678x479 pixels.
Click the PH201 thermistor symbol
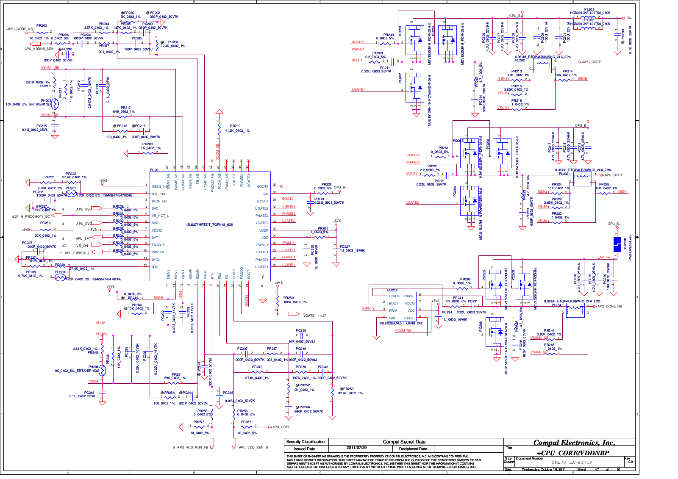tap(71, 194)
